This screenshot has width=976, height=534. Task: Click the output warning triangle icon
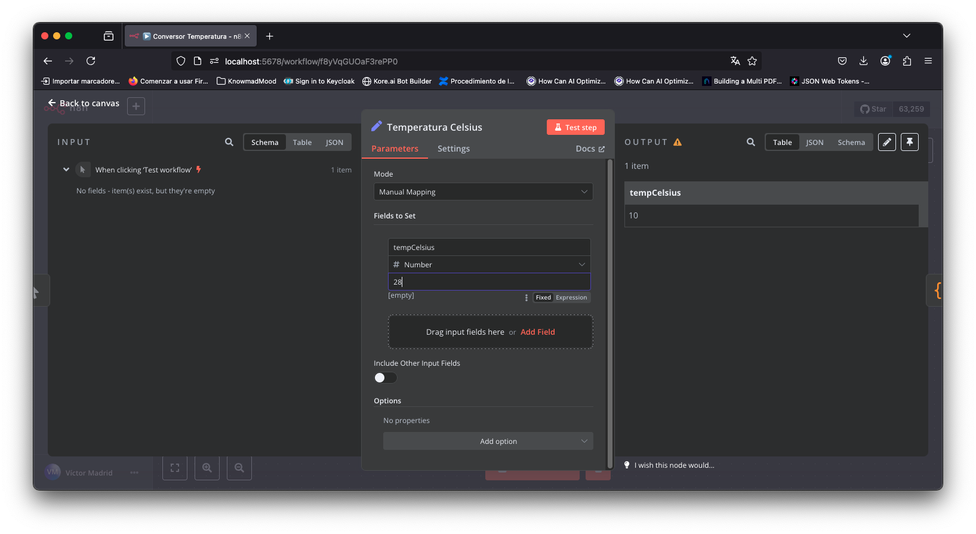(678, 142)
